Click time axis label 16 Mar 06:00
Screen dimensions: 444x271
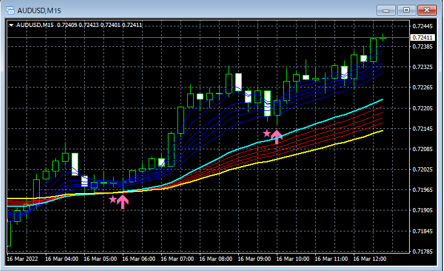(139, 259)
